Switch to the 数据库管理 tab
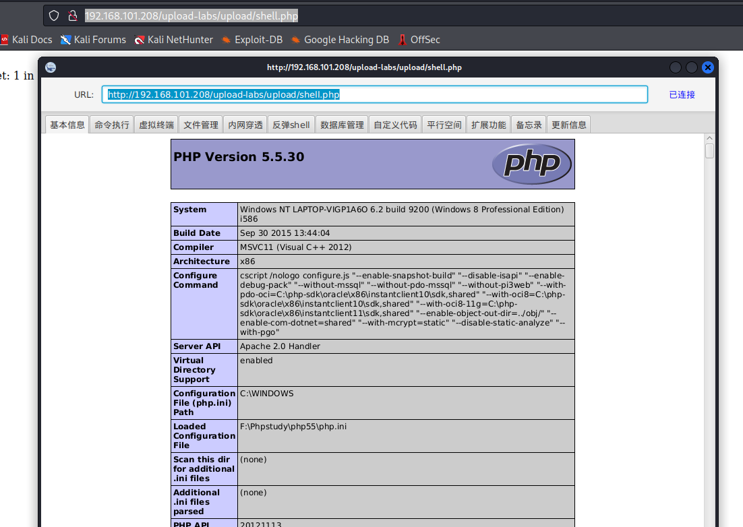The image size is (743, 527). pyautogui.click(x=342, y=125)
